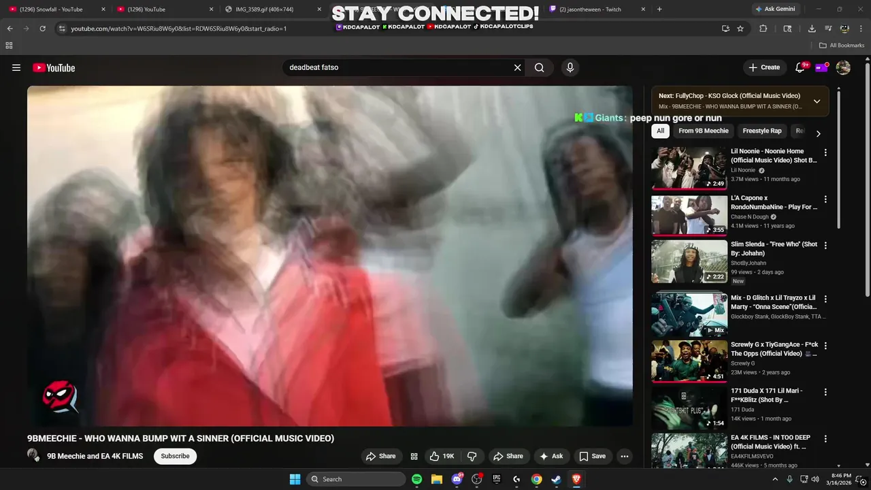The height and width of the screenshot is (490, 871).
Task: Open File Explorer from the taskbar
Action: pos(437,479)
